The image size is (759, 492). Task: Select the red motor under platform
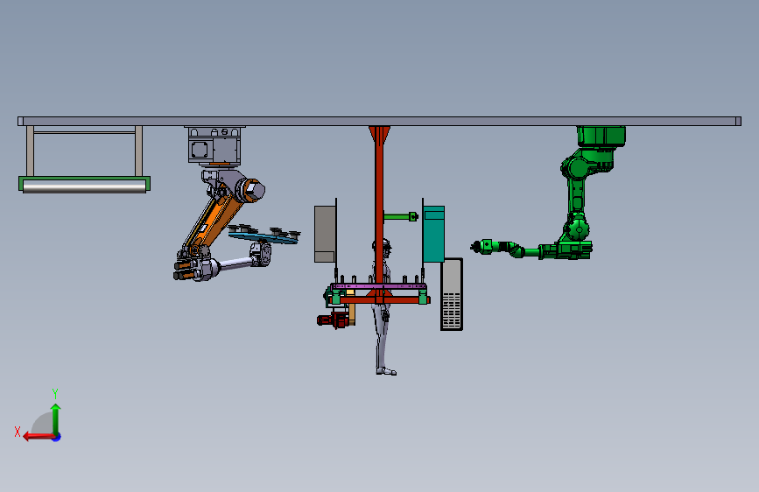point(333,320)
